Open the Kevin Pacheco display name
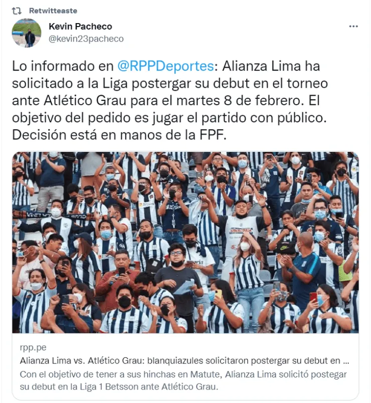The height and width of the screenshot is (403, 371). [x=81, y=26]
